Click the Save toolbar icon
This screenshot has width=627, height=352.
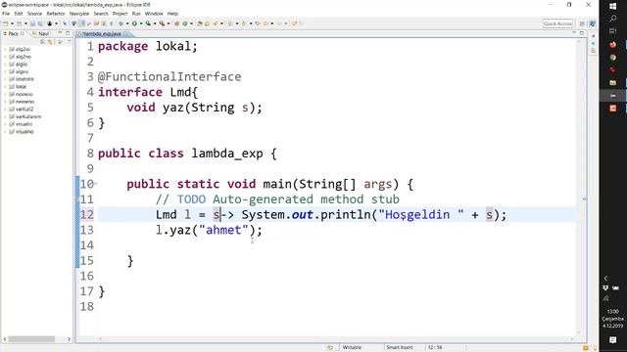click(x=32, y=23)
